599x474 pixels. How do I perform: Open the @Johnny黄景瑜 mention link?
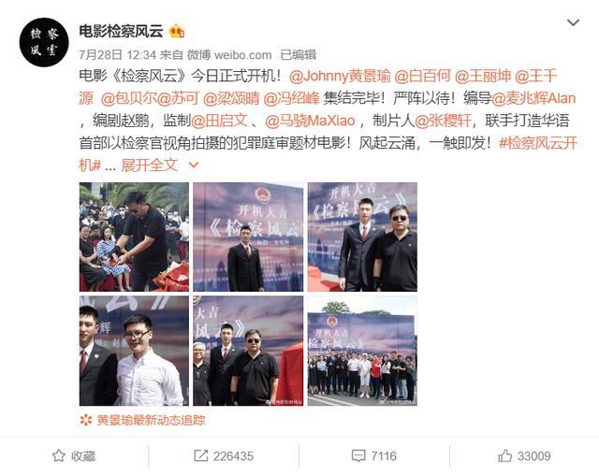coord(340,77)
